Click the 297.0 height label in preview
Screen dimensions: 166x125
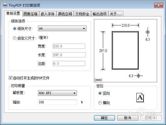tap(103, 51)
